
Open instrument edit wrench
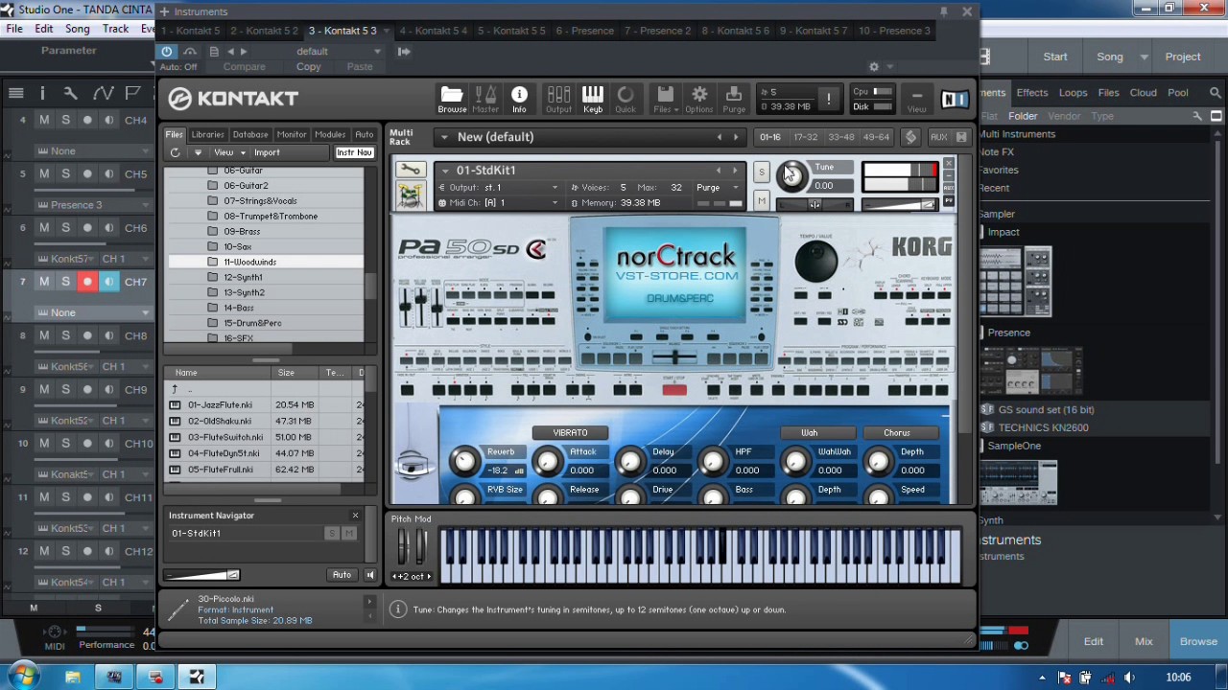(411, 171)
